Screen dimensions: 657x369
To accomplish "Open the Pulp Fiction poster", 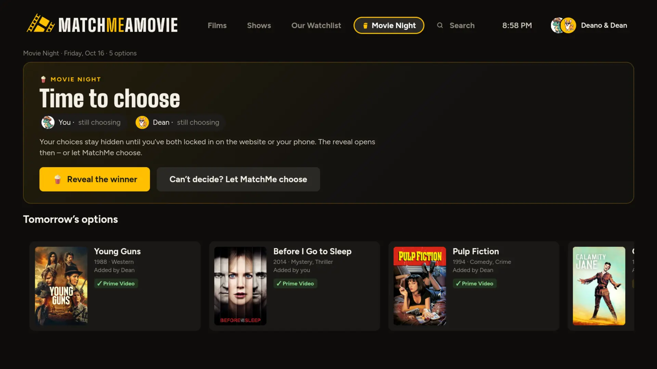I will [x=420, y=286].
